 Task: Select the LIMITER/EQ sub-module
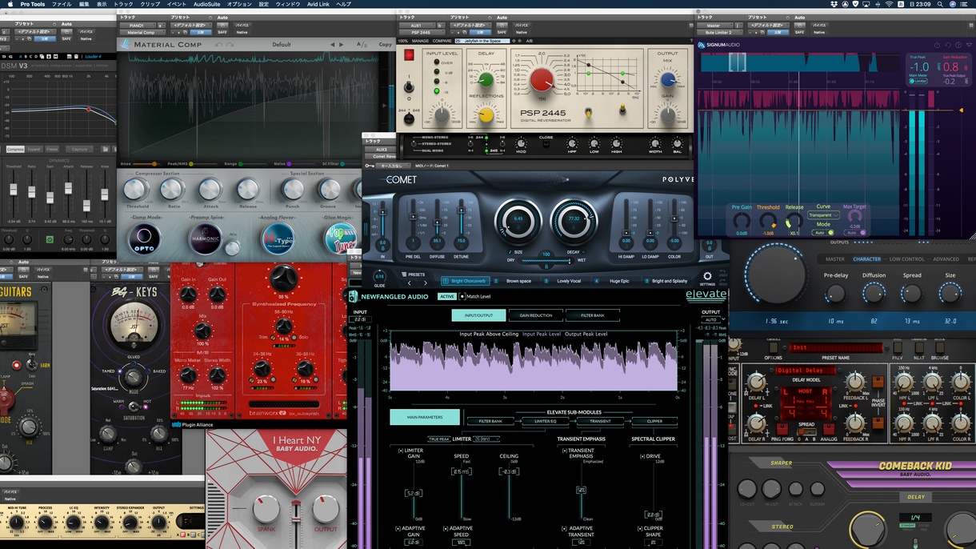coord(546,421)
